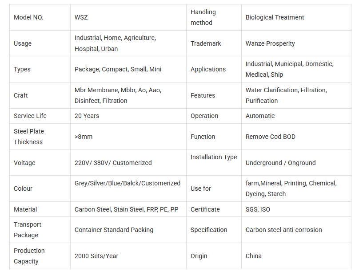The height and width of the screenshot is (275, 355).
Task: Click the WSZ model number value
Action: coord(81,17)
